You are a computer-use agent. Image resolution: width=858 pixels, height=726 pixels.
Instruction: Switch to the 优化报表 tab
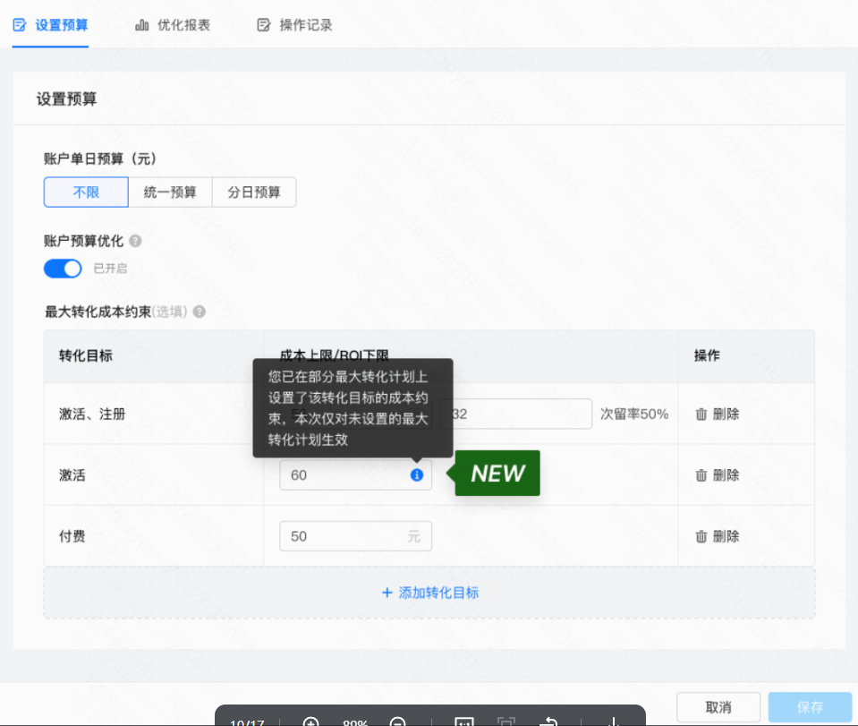pos(173,25)
